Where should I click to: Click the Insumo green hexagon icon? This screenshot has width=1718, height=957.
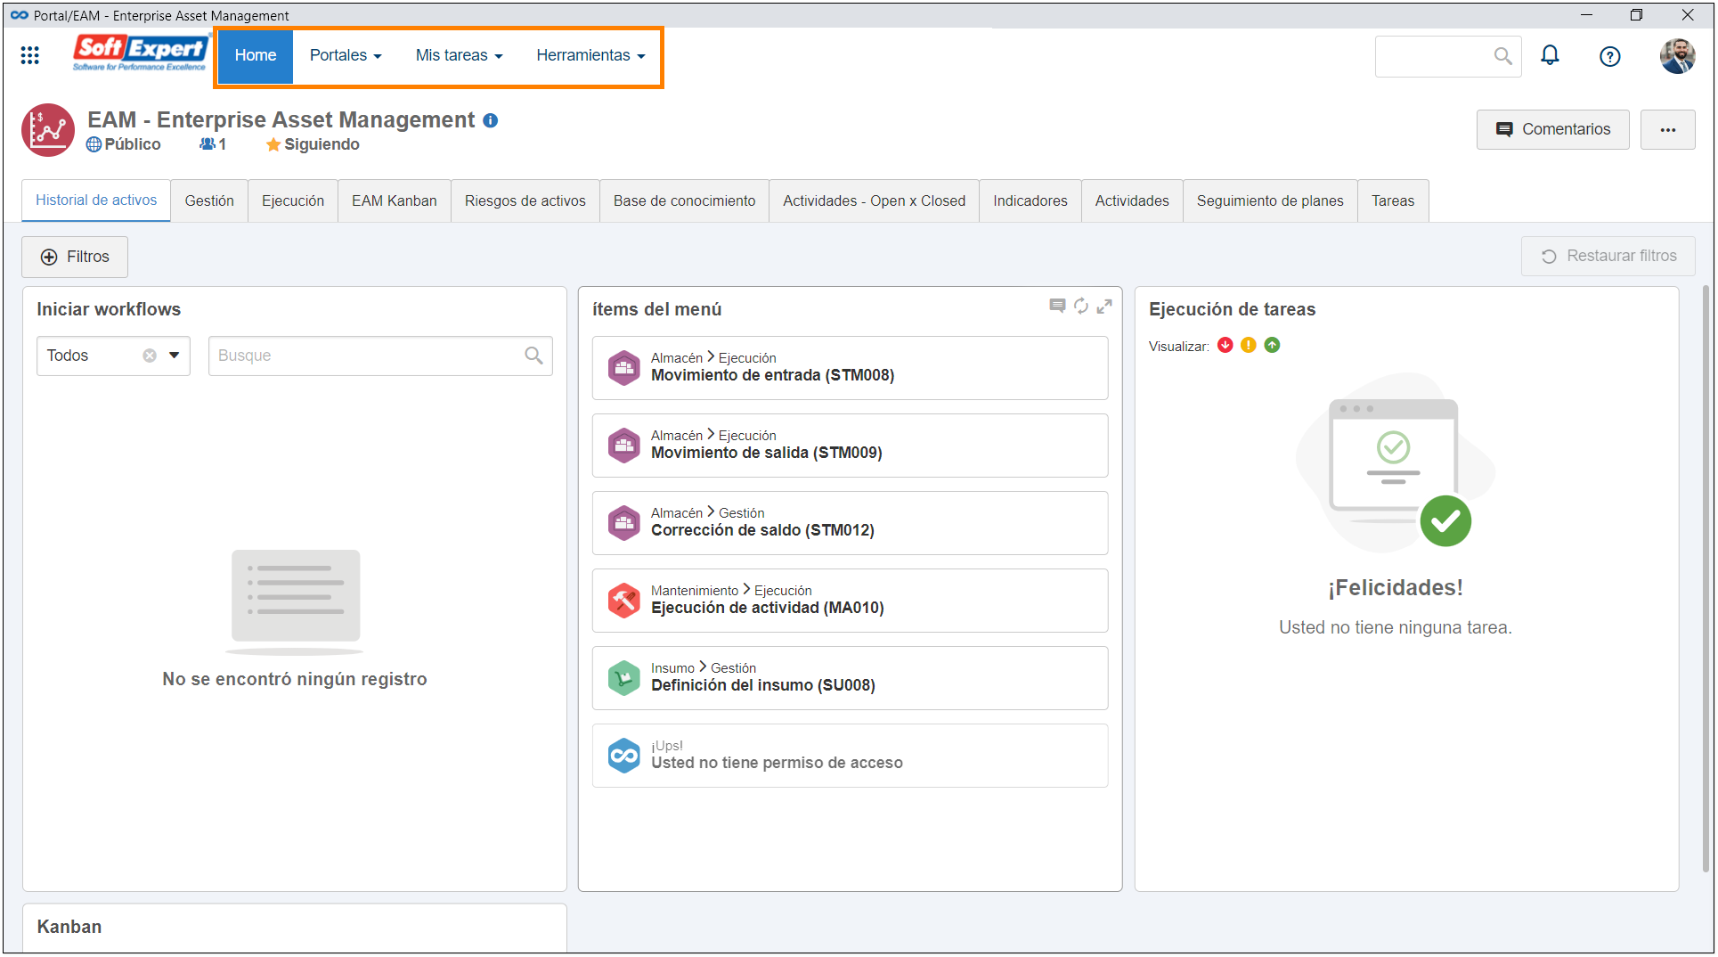click(623, 678)
